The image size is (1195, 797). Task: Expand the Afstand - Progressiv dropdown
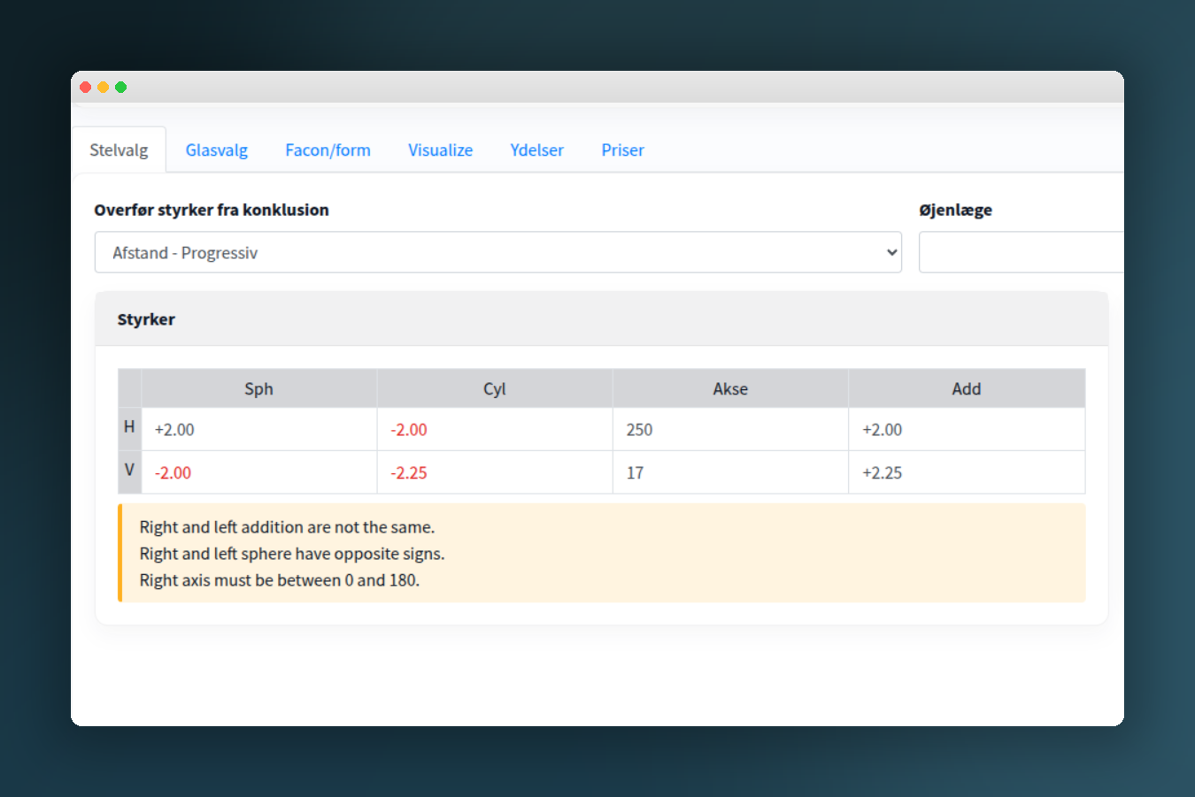pos(498,253)
